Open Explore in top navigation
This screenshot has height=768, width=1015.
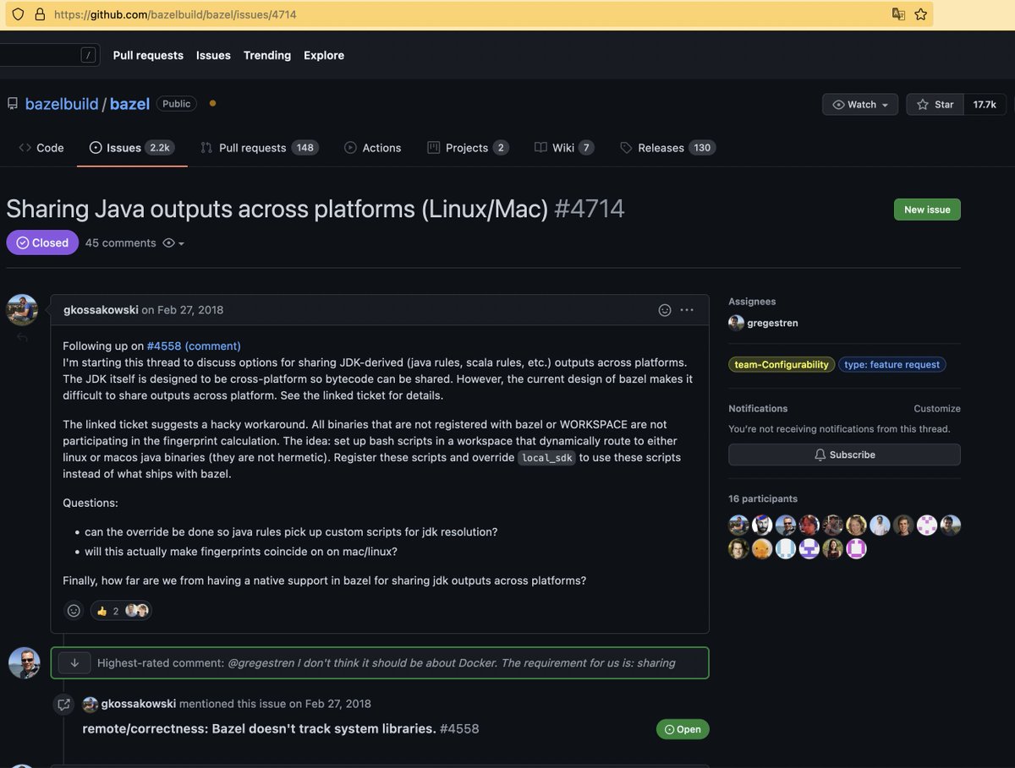tap(324, 55)
